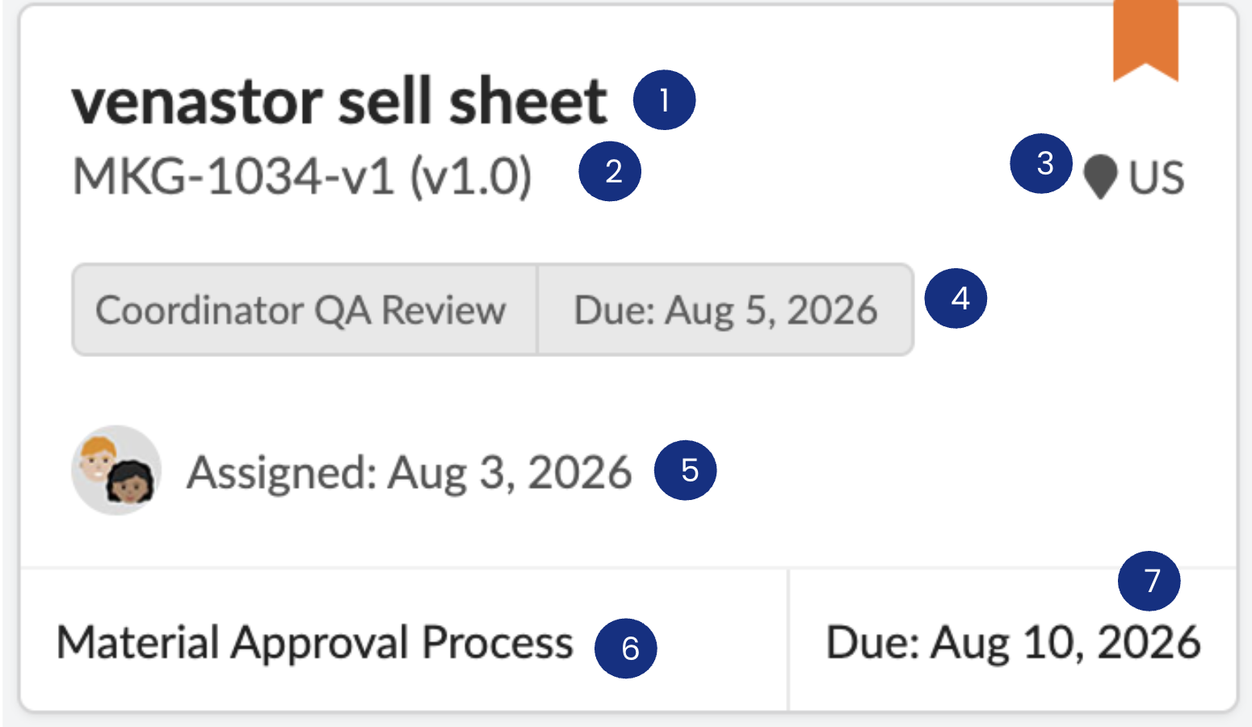Click the US country label

pos(1157,178)
